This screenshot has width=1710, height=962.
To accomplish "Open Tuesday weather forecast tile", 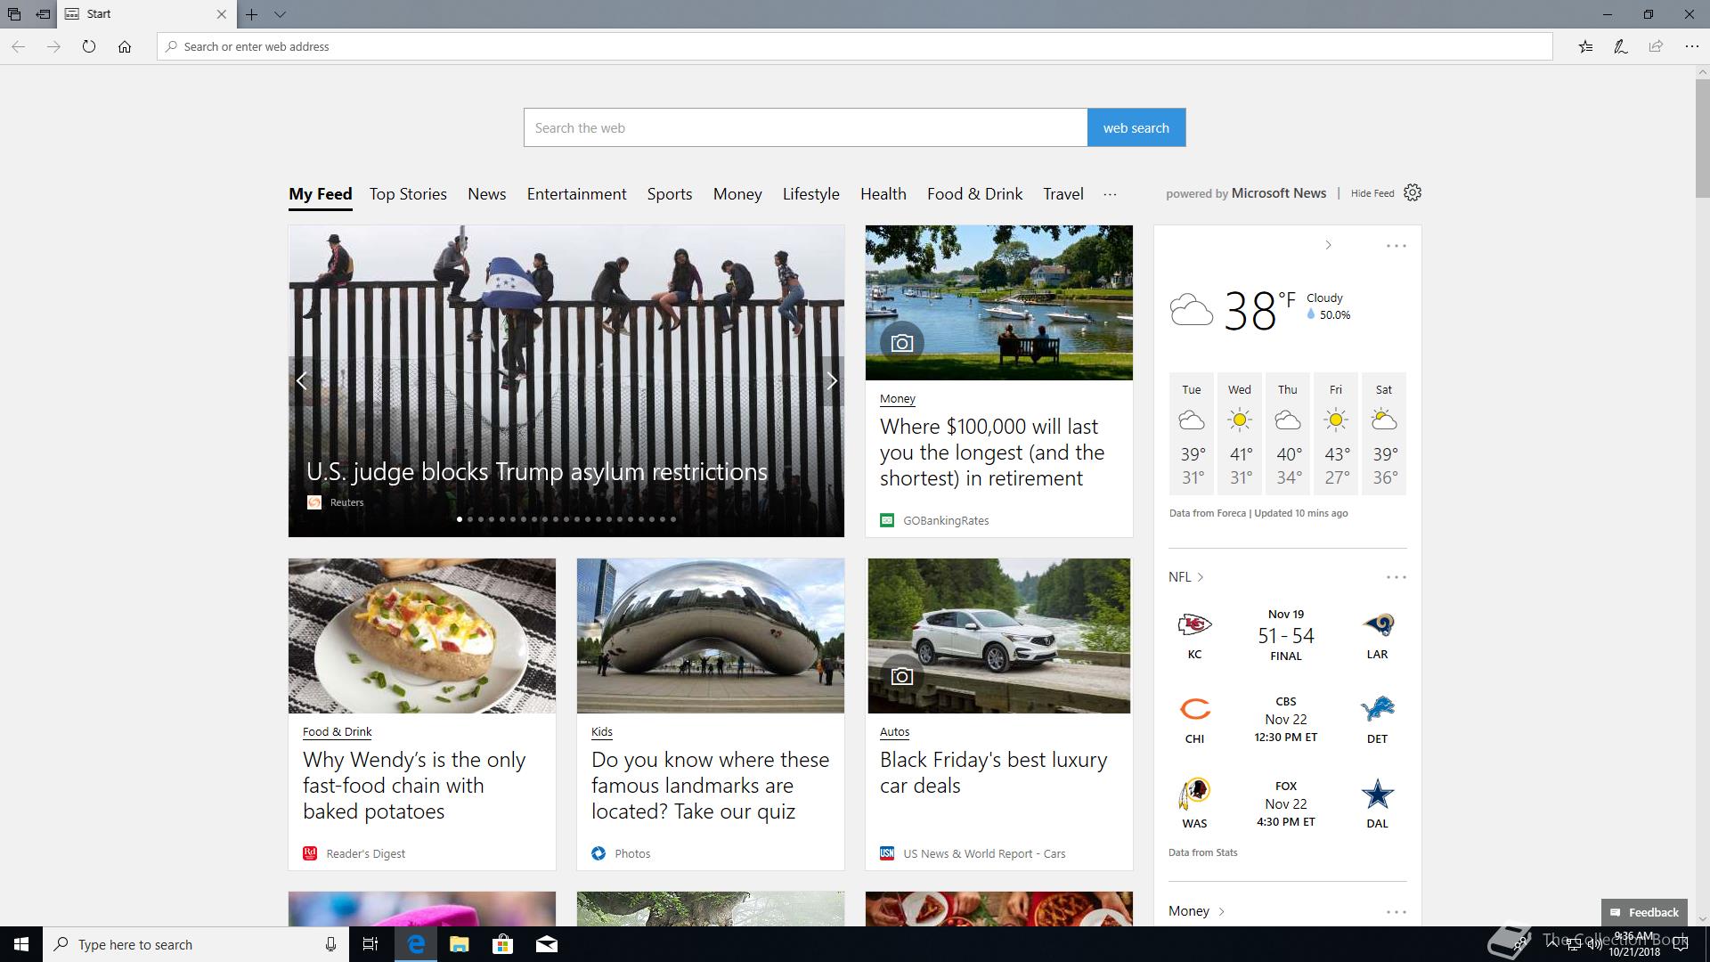I will pyautogui.click(x=1192, y=434).
